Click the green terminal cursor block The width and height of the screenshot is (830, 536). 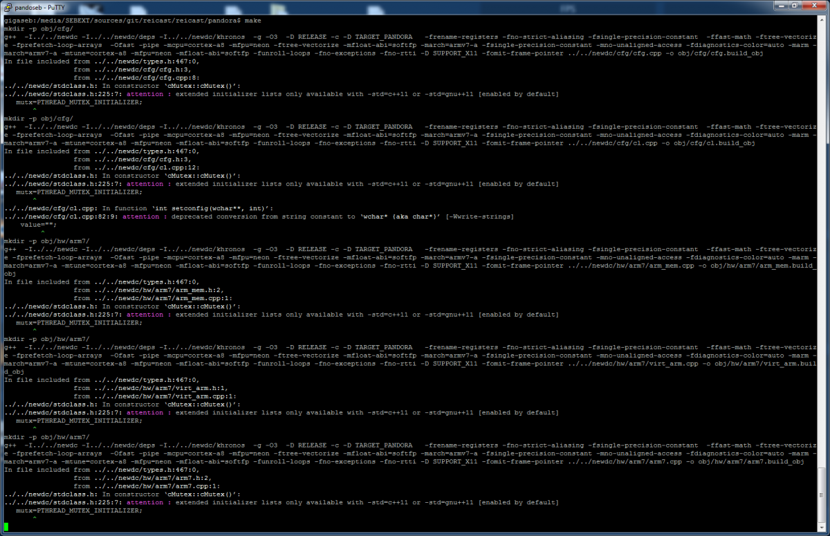click(6, 527)
